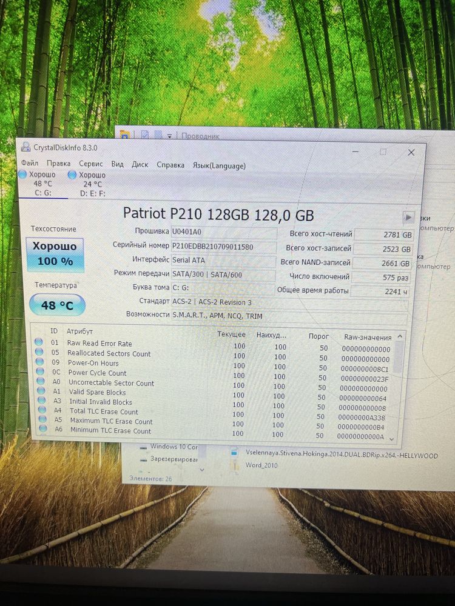
Task: Click the status dot for Power-On Hours
Action: click(x=39, y=361)
